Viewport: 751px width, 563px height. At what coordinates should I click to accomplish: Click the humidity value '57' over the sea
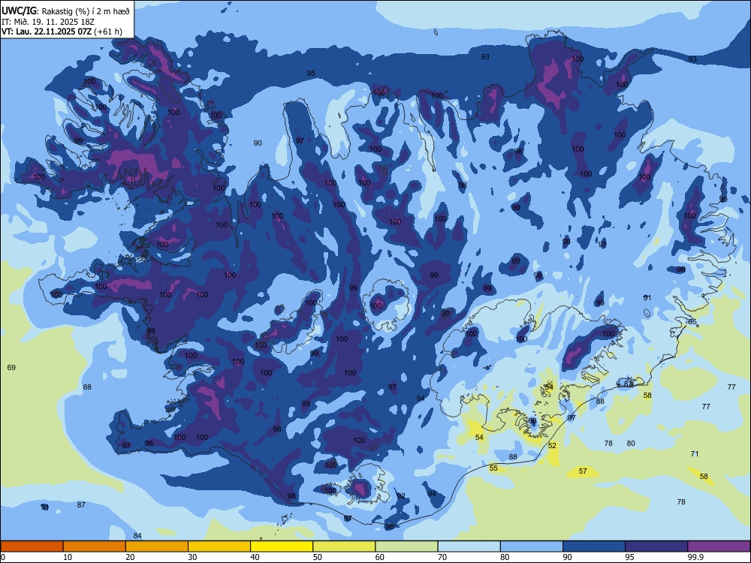point(583,471)
